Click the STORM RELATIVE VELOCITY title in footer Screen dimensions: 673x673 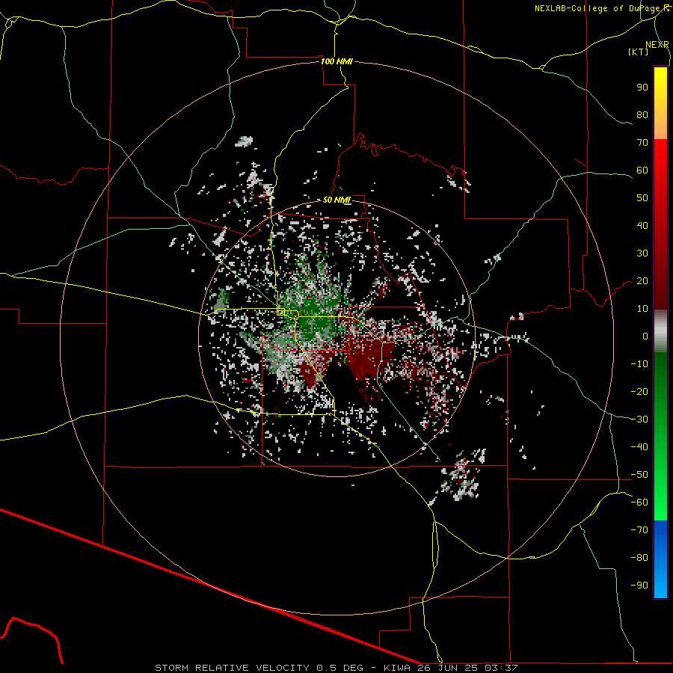coord(232,668)
